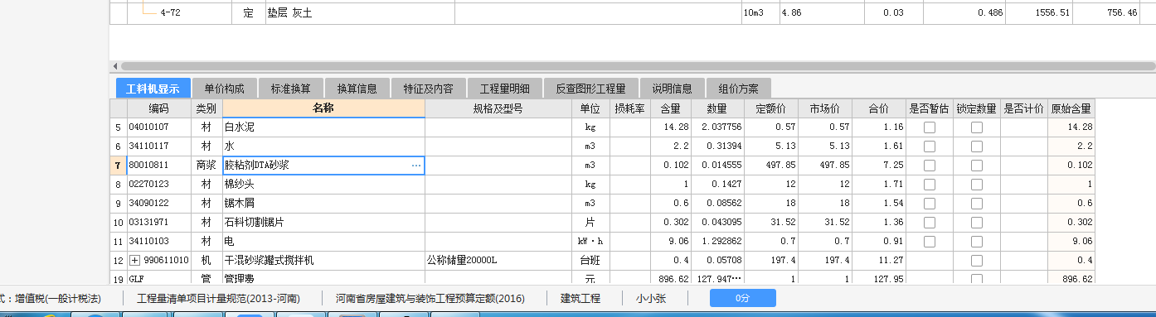The image size is (1156, 317).
Task: Tick 是否暂估 checkbox for 水 row
Action: tap(930, 146)
